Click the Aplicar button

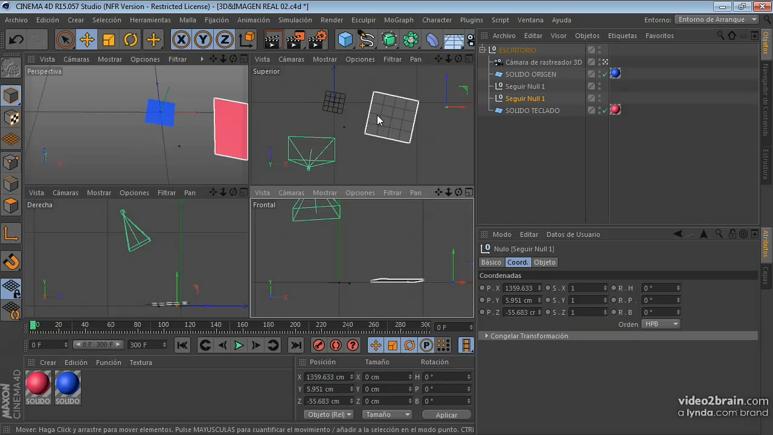[x=446, y=414]
